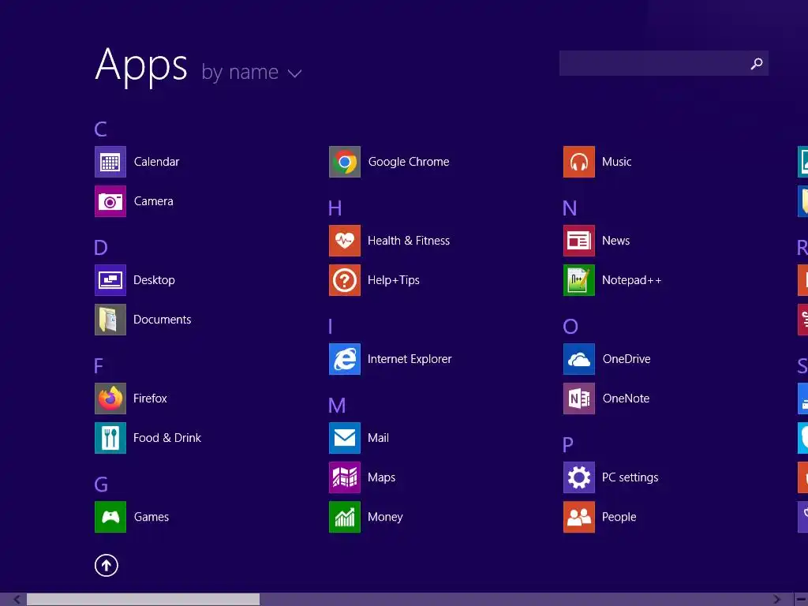Jump to letter group C header
Screen dimensions: 808x606
pos(100,129)
